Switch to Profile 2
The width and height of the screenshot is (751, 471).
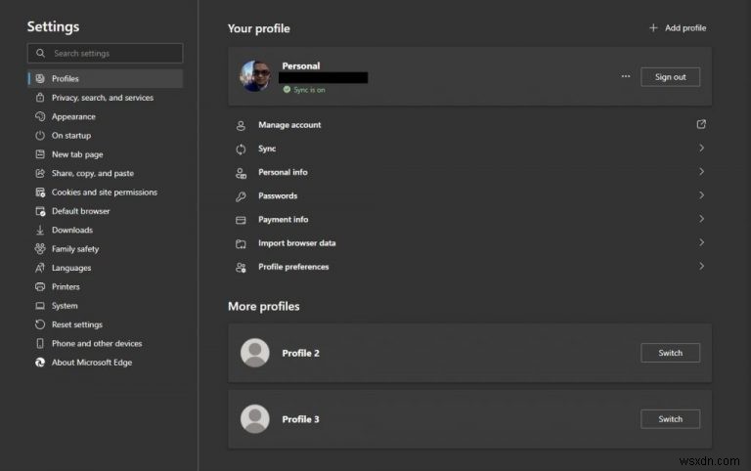pyautogui.click(x=670, y=353)
